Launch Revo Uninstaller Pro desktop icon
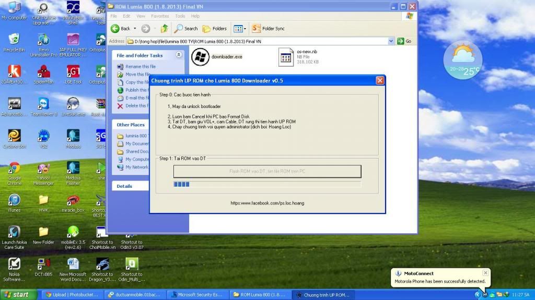The width and height of the screenshot is (535, 300). click(44, 45)
